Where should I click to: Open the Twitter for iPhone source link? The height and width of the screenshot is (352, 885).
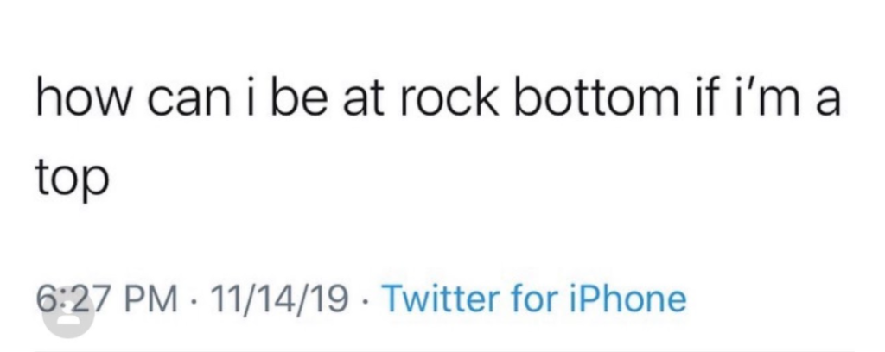[x=534, y=299]
